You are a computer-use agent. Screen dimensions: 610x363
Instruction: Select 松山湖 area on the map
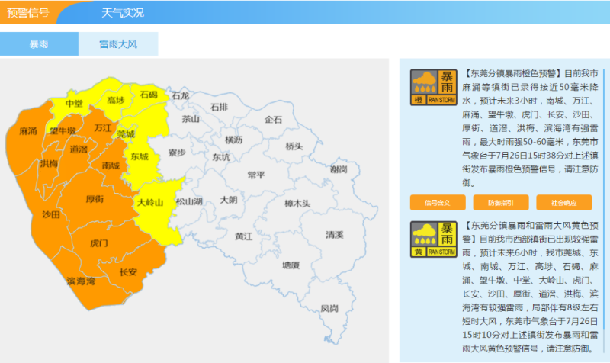189,201
